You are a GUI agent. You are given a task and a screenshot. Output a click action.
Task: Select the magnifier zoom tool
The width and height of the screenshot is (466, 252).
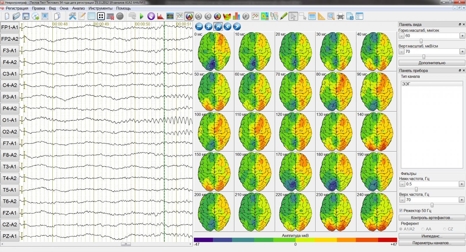(331, 16)
